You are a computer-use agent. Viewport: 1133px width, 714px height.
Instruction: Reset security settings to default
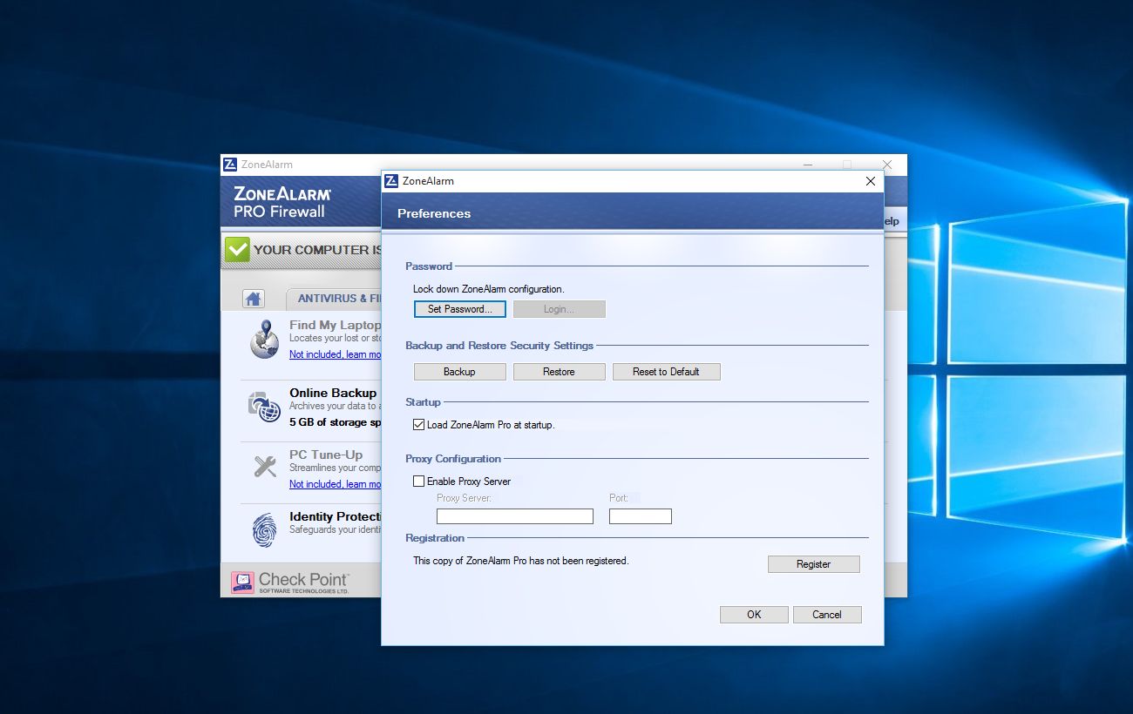(x=666, y=372)
